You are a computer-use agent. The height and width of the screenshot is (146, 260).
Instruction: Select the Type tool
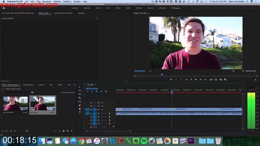(80, 112)
